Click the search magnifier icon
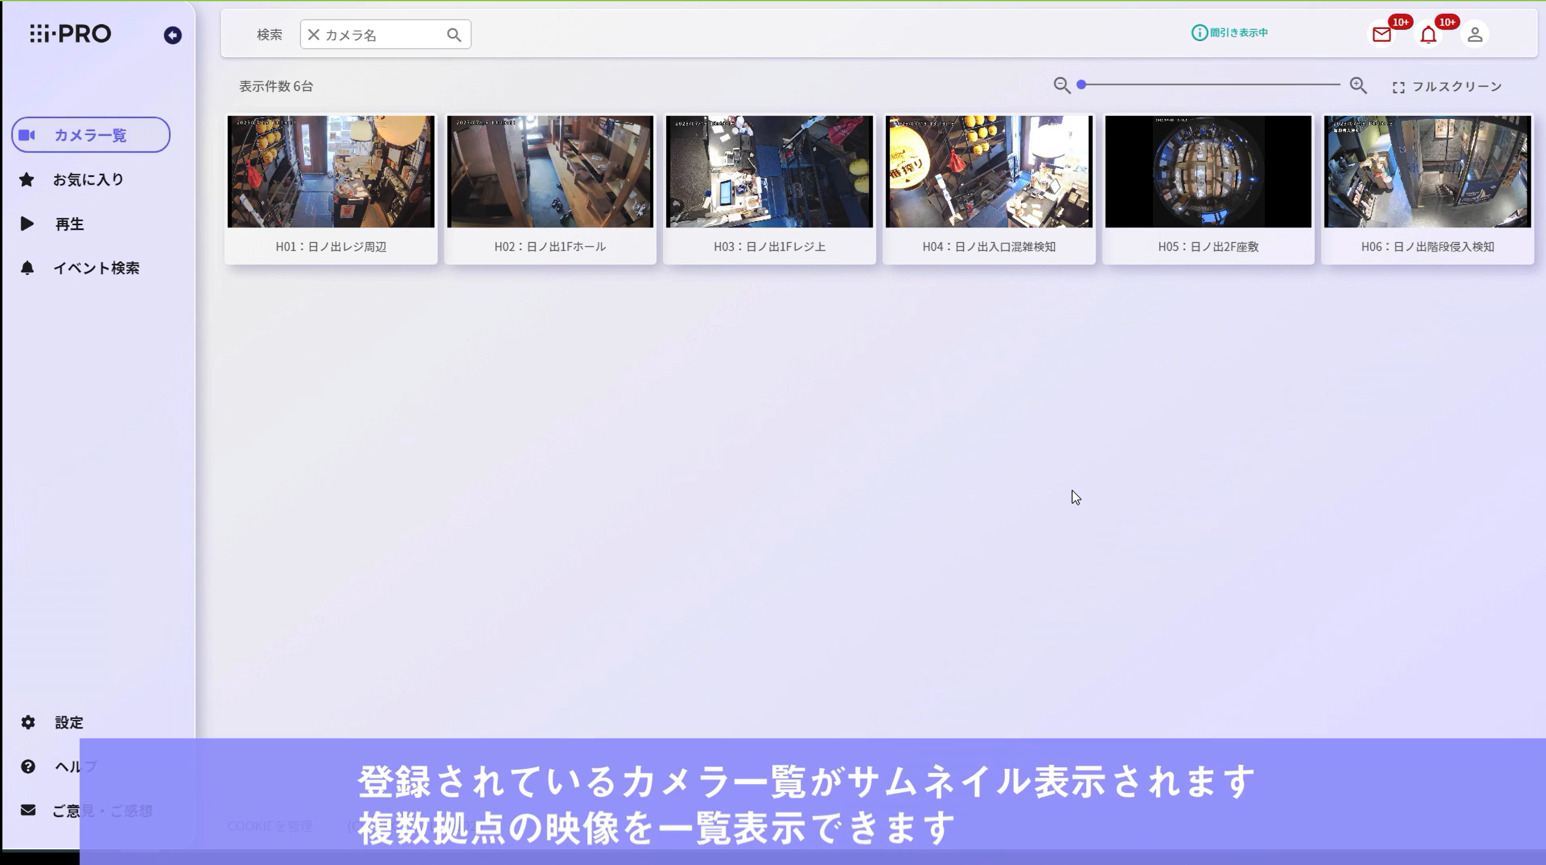Image resolution: width=1546 pixels, height=865 pixels. point(454,35)
